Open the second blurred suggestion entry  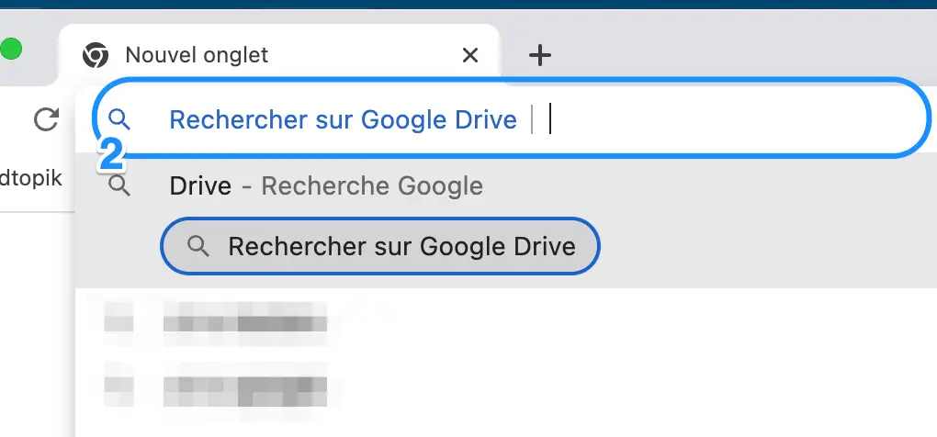(x=505, y=384)
